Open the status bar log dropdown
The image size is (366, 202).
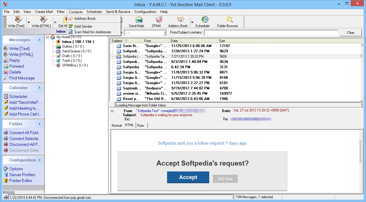(x=233, y=197)
